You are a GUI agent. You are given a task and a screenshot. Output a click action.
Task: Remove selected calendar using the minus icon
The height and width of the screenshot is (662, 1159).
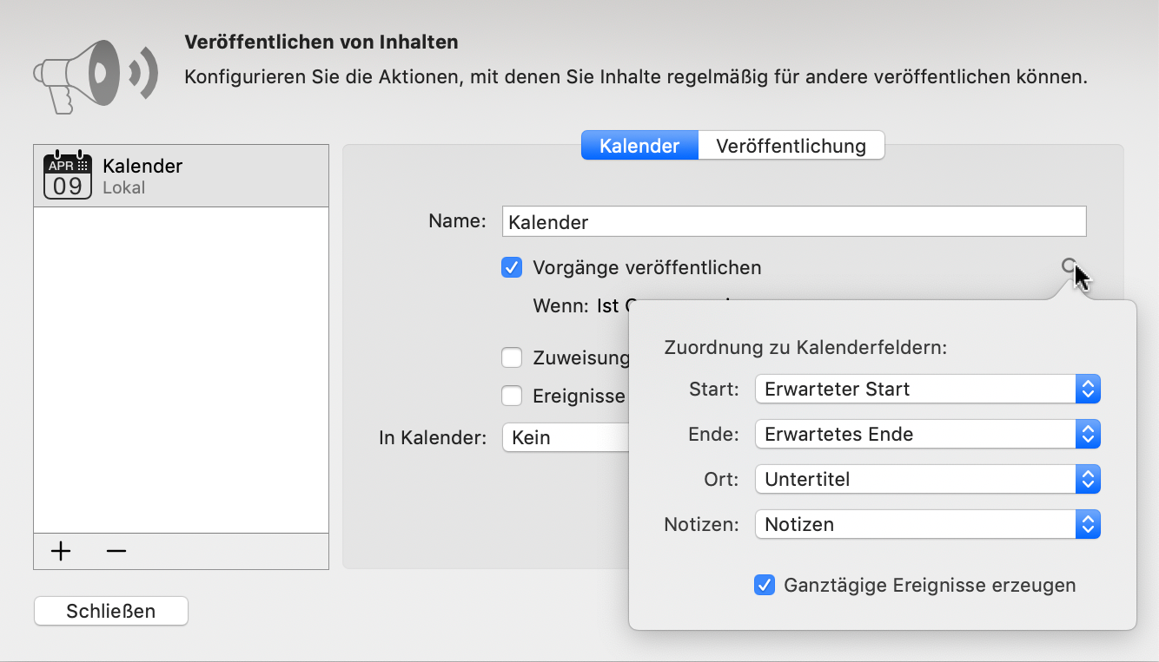pos(116,551)
